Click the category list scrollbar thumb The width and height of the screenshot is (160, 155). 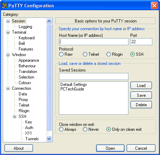(49, 77)
